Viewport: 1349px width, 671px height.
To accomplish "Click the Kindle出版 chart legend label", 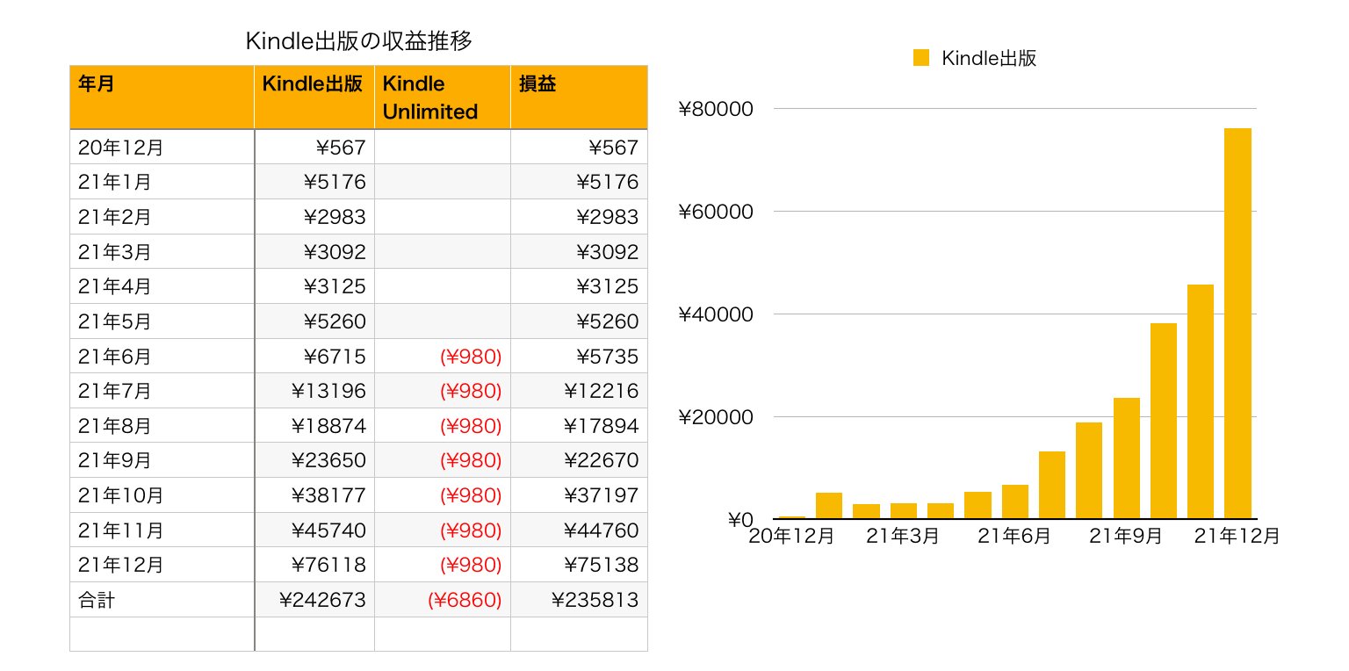I will 989,59.
